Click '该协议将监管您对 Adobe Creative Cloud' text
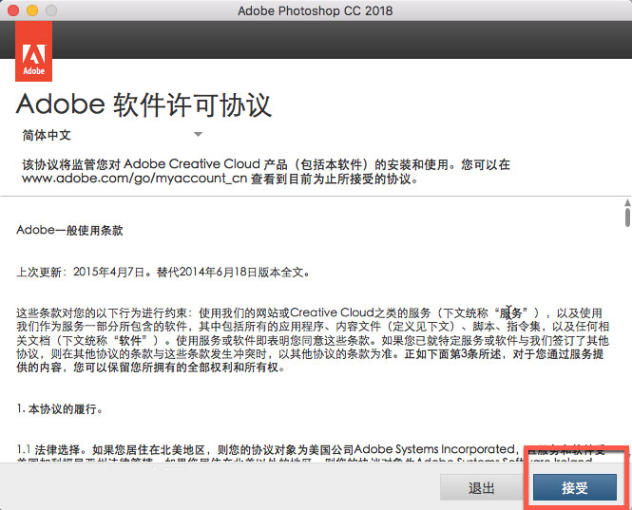The height and width of the screenshot is (510, 632). (x=141, y=164)
